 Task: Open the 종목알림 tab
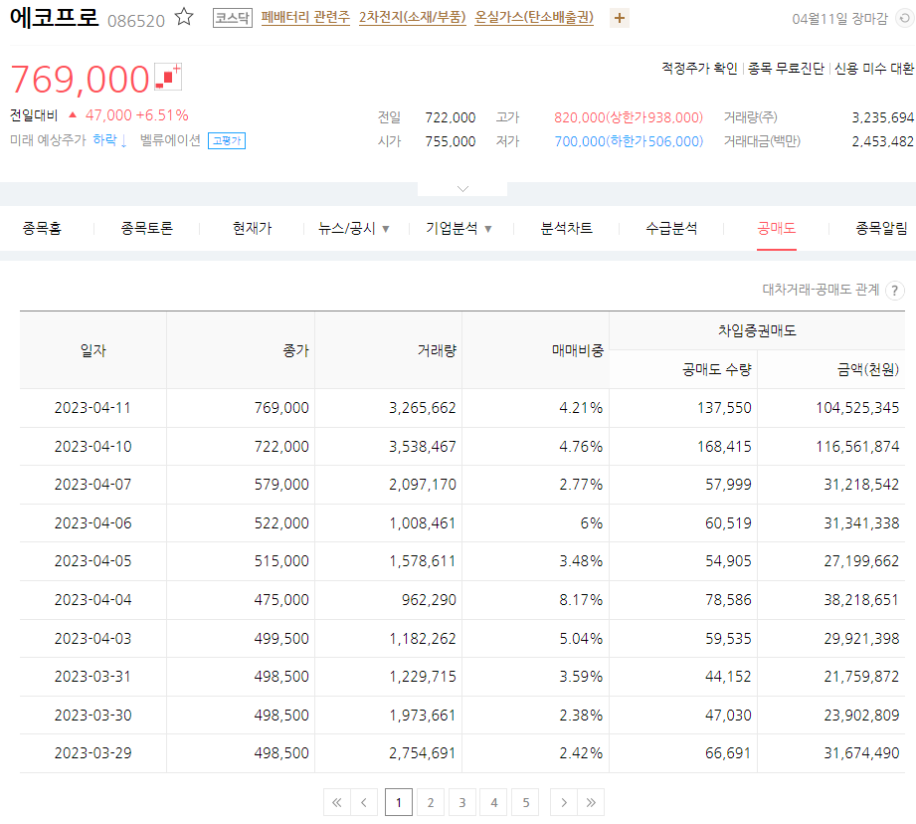point(881,229)
